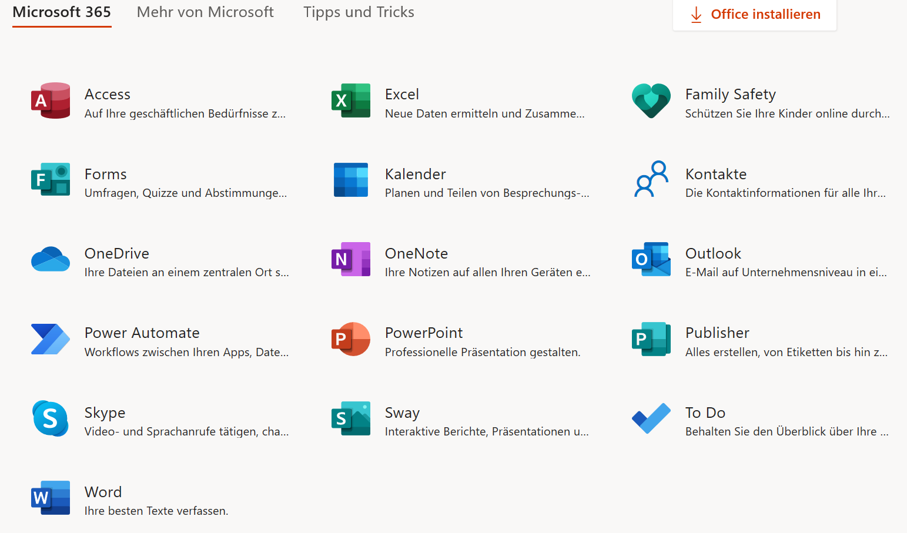Viewport: 907px width, 533px height.
Task: Click description 'Die Kontaktinformationen für alle Ihr...'
Action: pyautogui.click(x=785, y=193)
